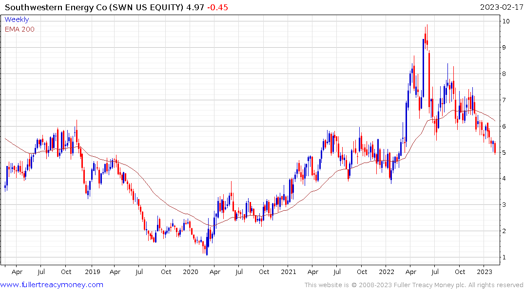Select the last price 4.97
524x292 pixels.
pyautogui.click(x=195, y=7)
